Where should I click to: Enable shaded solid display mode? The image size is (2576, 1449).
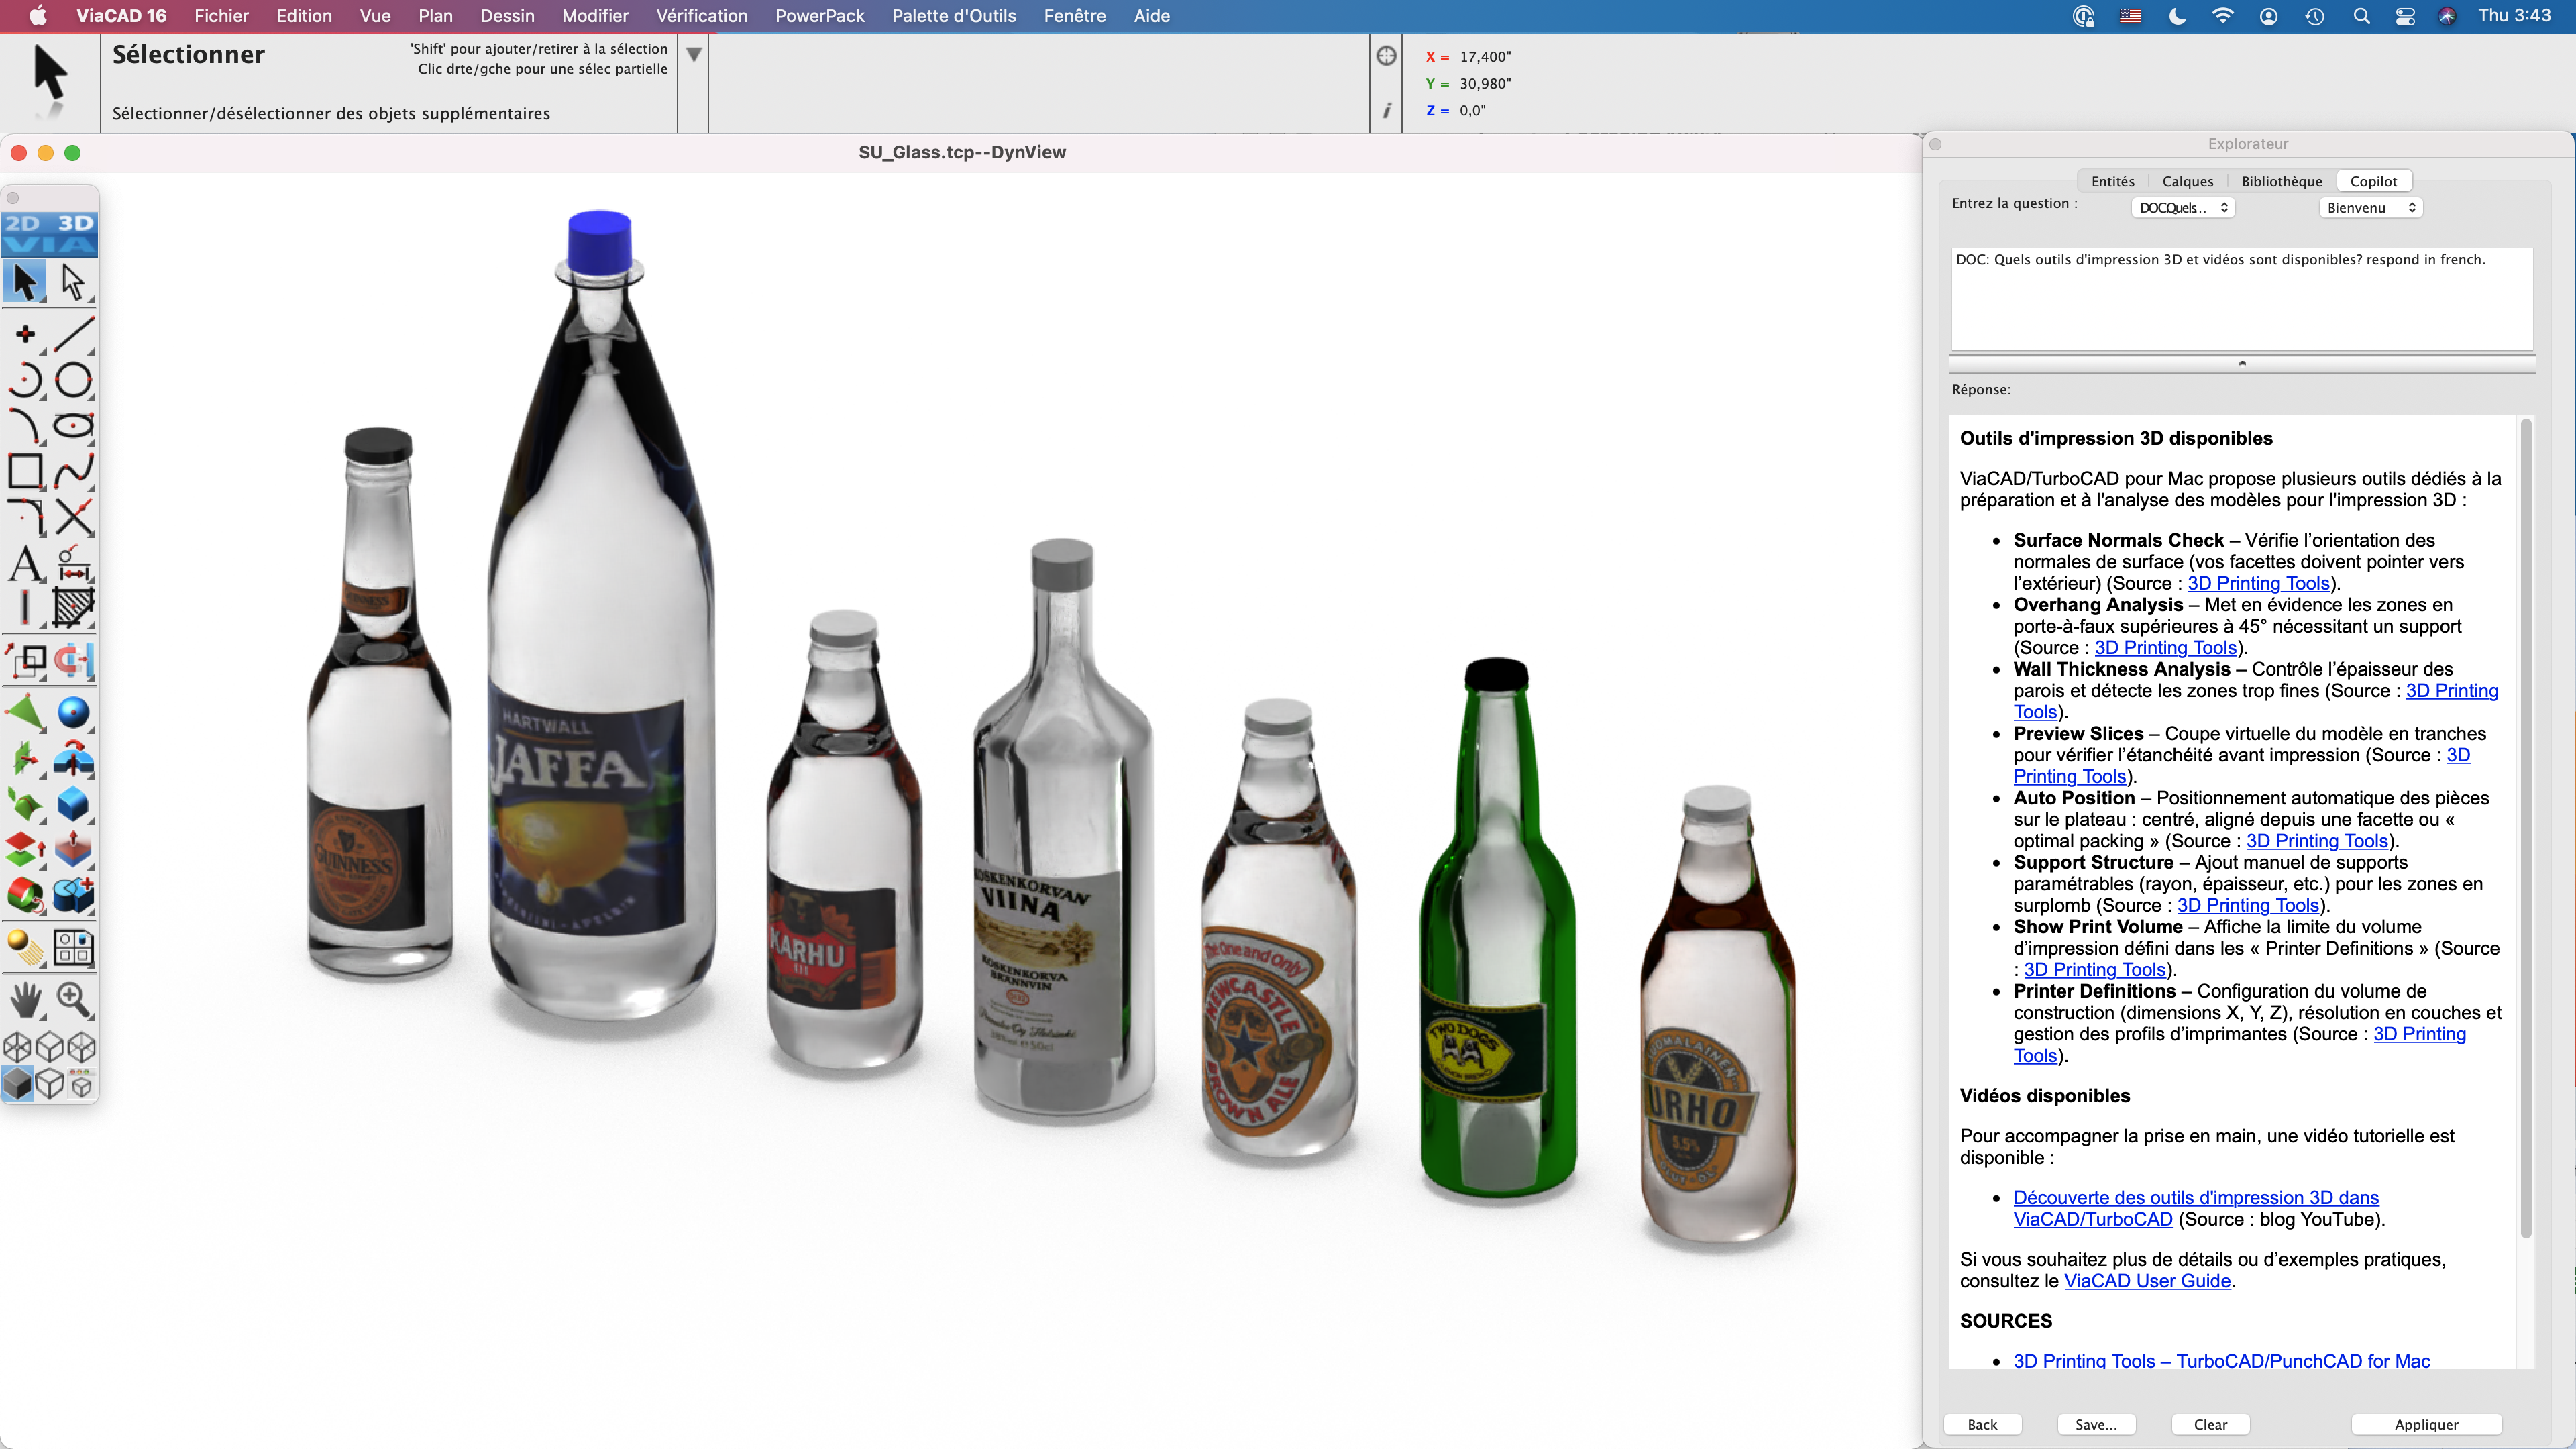[x=18, y=1084]
